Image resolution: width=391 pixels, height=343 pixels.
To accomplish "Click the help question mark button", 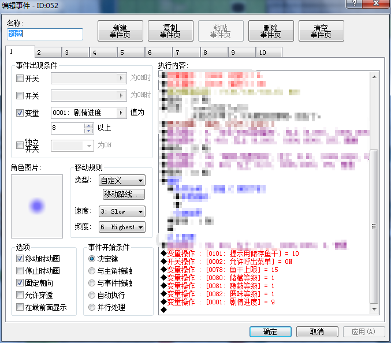I will (355, 3).
